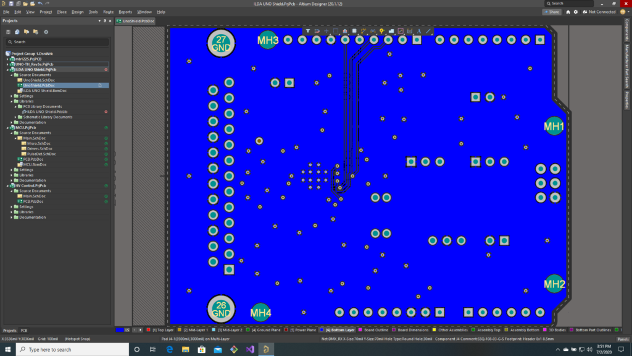
Task: Expand the Settings folder under MCU.PrjPcb
Action: (12, 169)
